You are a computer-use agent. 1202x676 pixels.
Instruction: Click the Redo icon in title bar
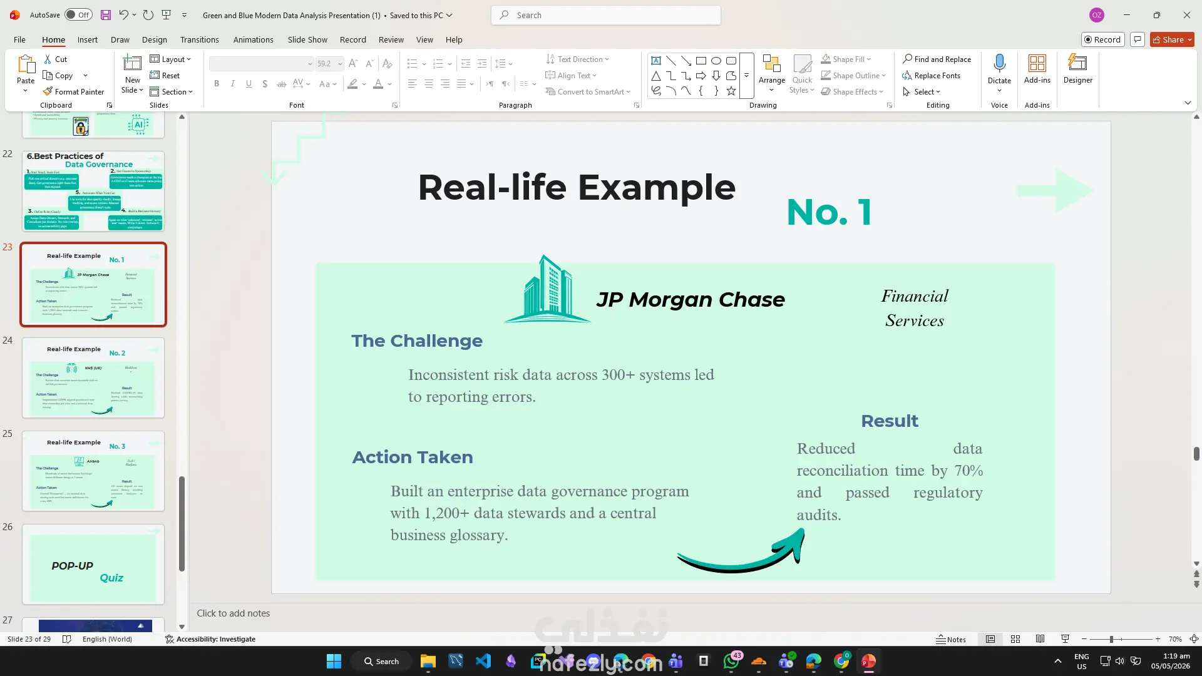click(x=148, y=15)
